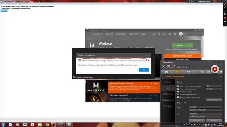Toggle Pause hotkey checkbox in Bandicam

(178, 89)
